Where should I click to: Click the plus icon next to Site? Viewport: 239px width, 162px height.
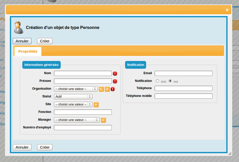click(x=96, y=105)
